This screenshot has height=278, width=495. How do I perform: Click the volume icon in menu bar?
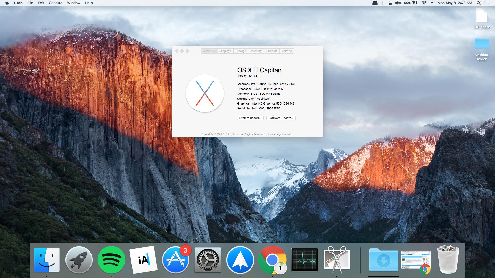click(x=398, y=3)
